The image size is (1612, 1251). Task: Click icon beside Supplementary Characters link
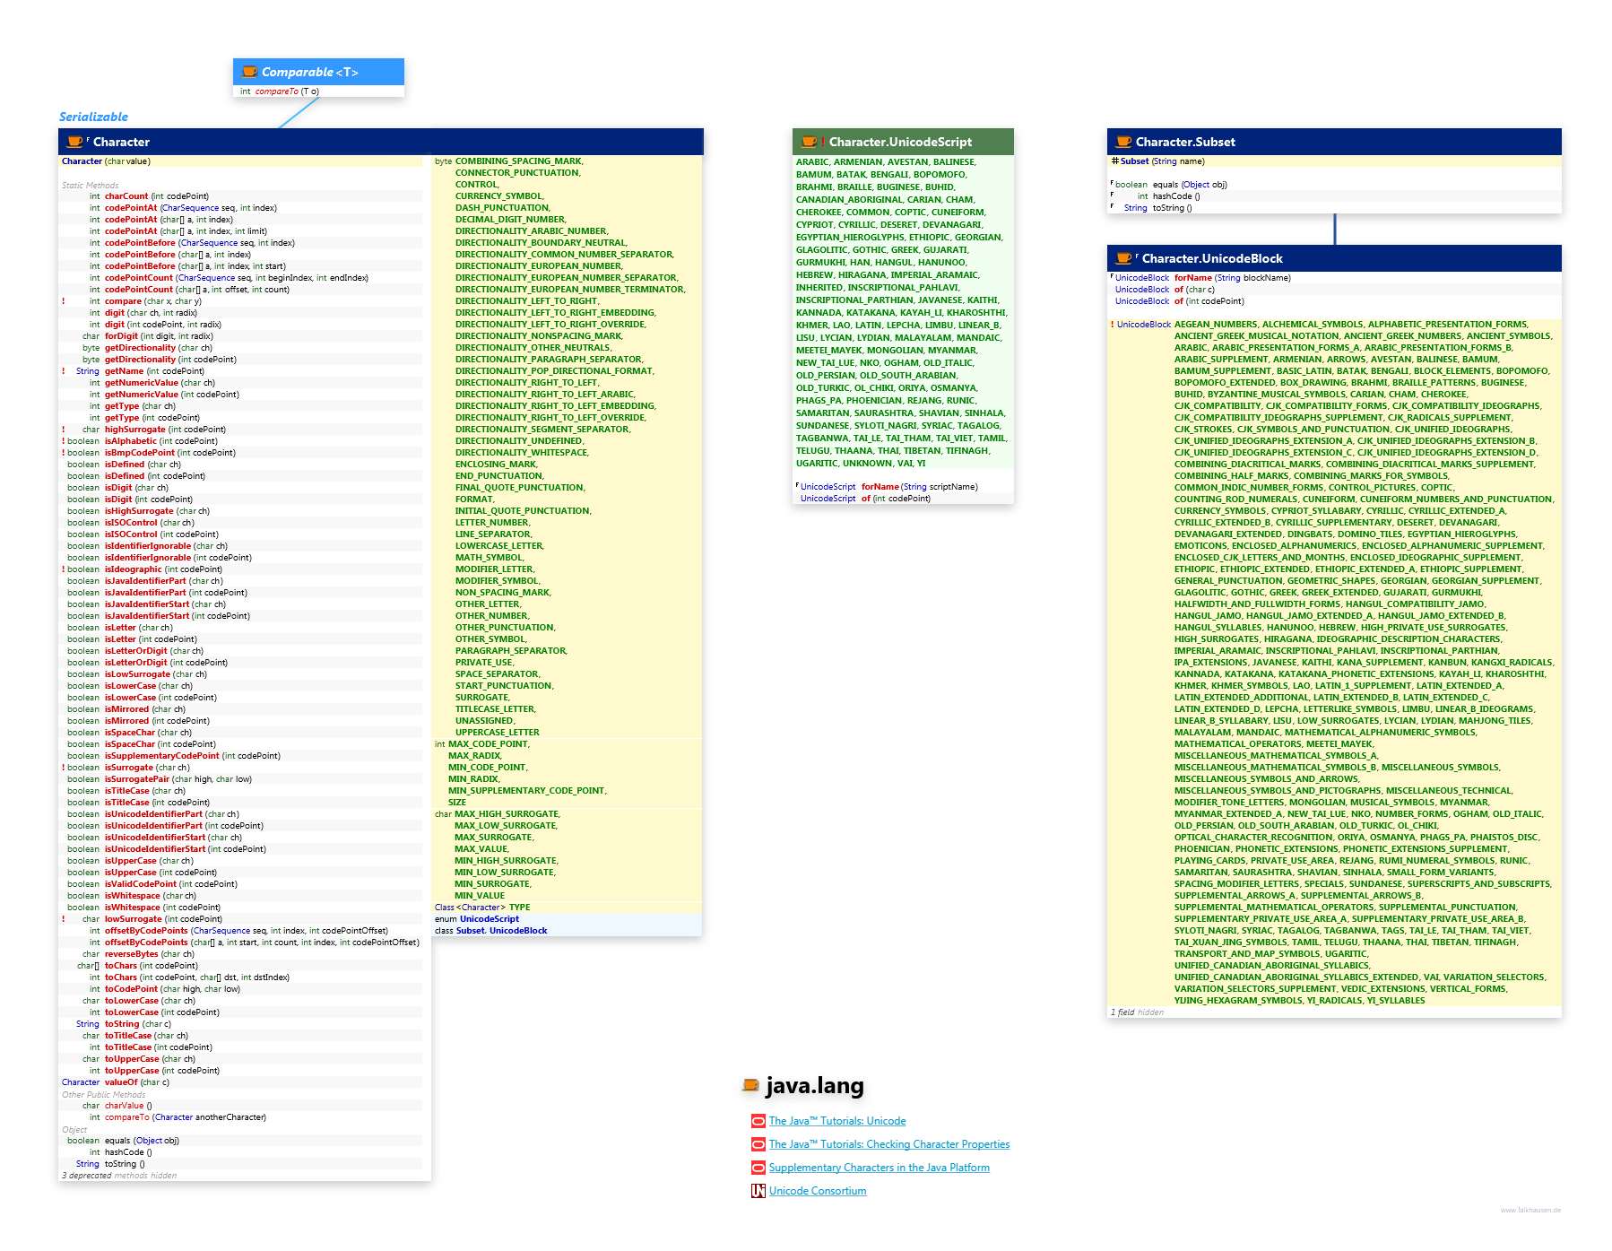pyautogui.click(x=758, y=1168)
